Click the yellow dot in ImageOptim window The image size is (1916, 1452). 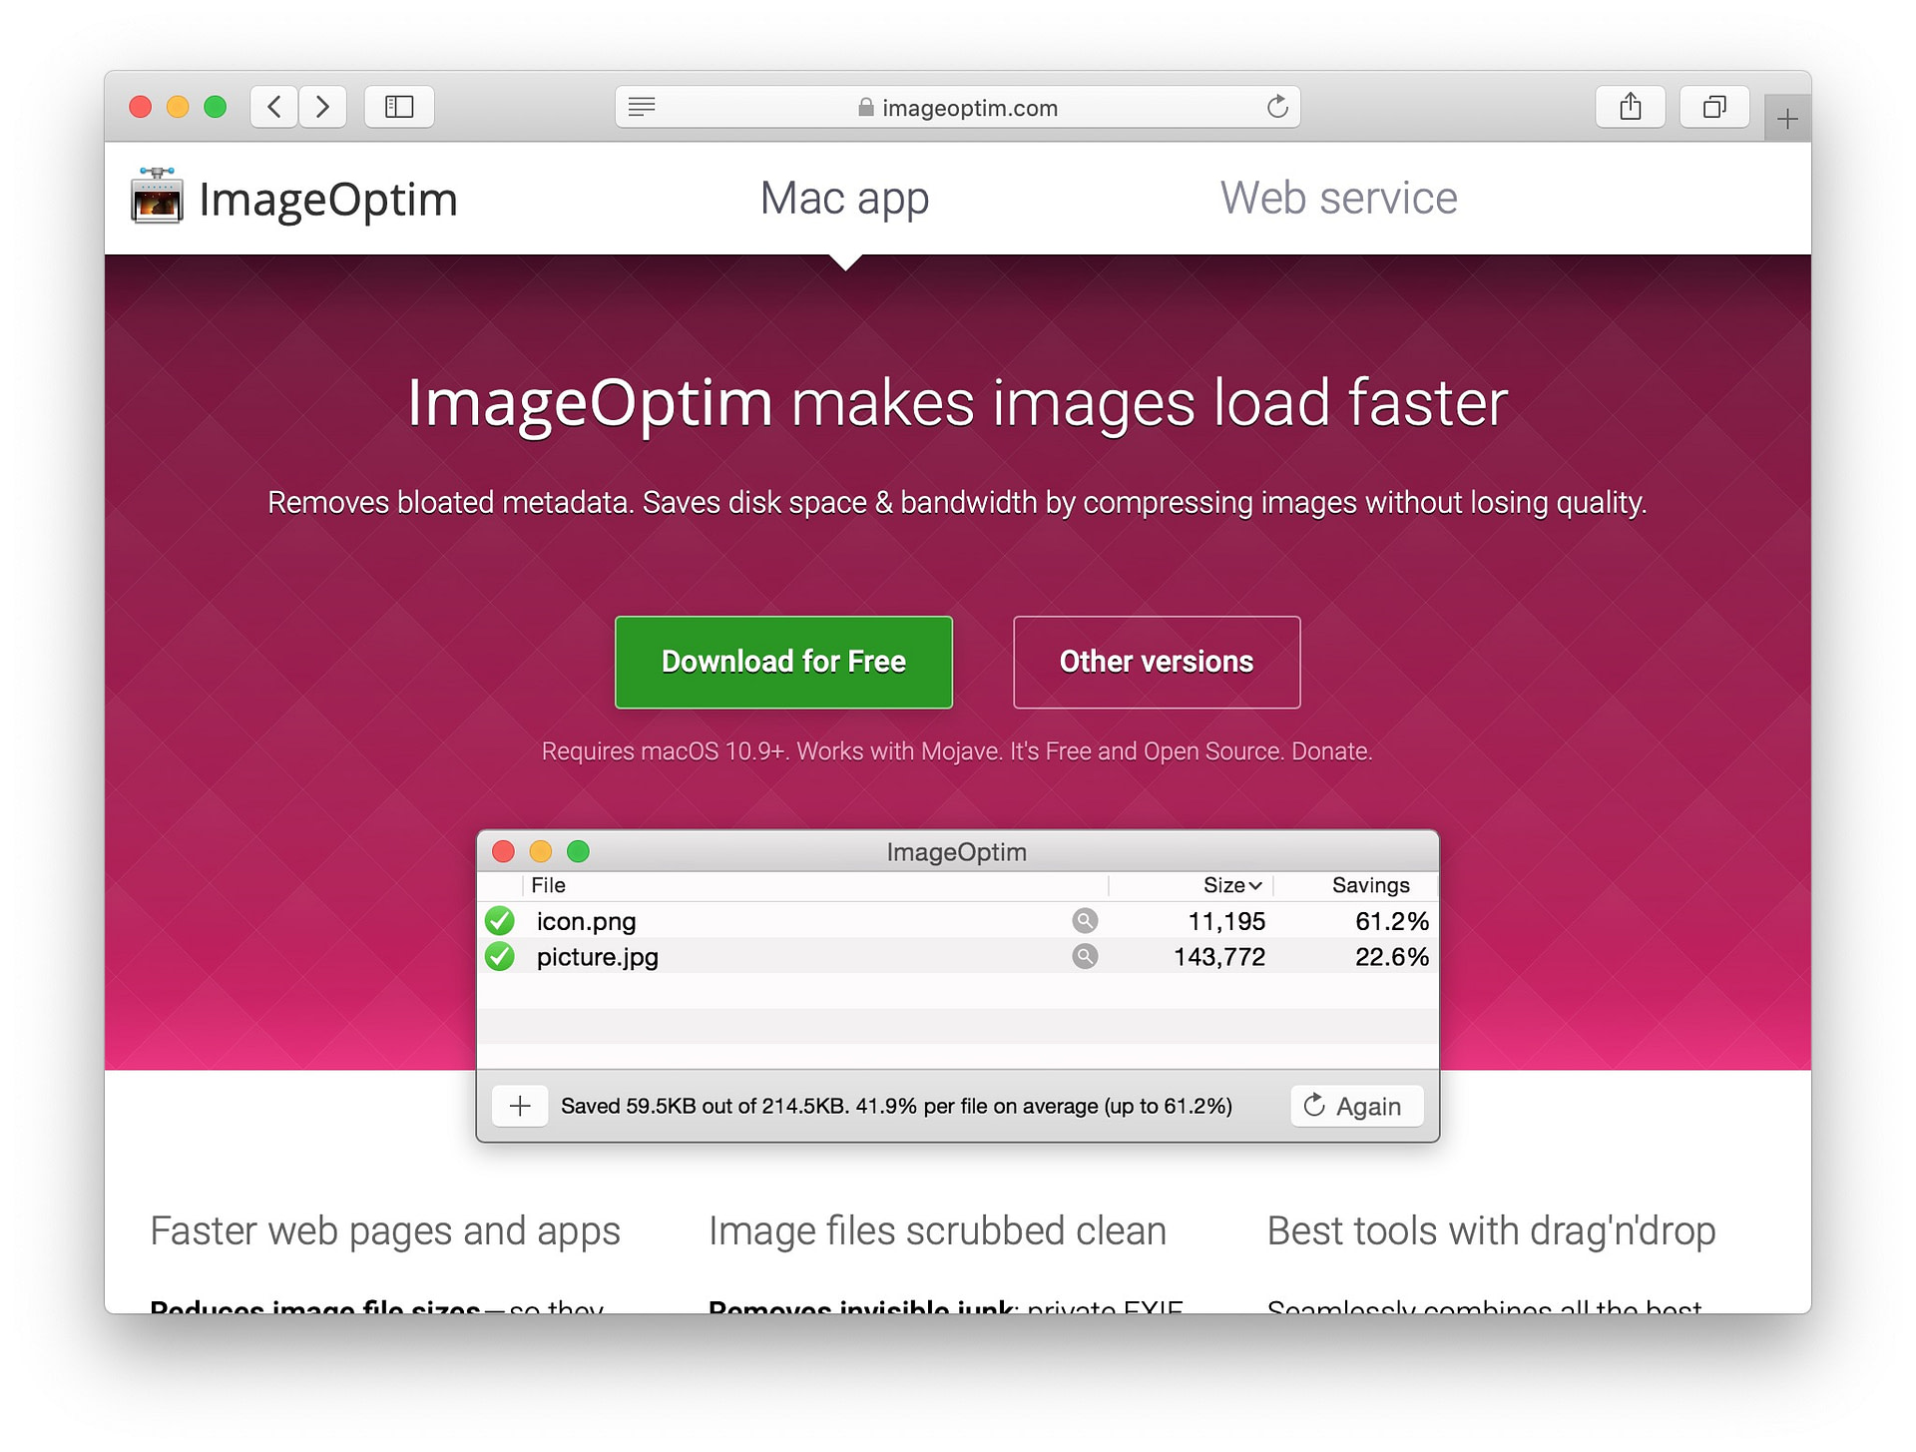pyautogui.click(x=540, y=851)
